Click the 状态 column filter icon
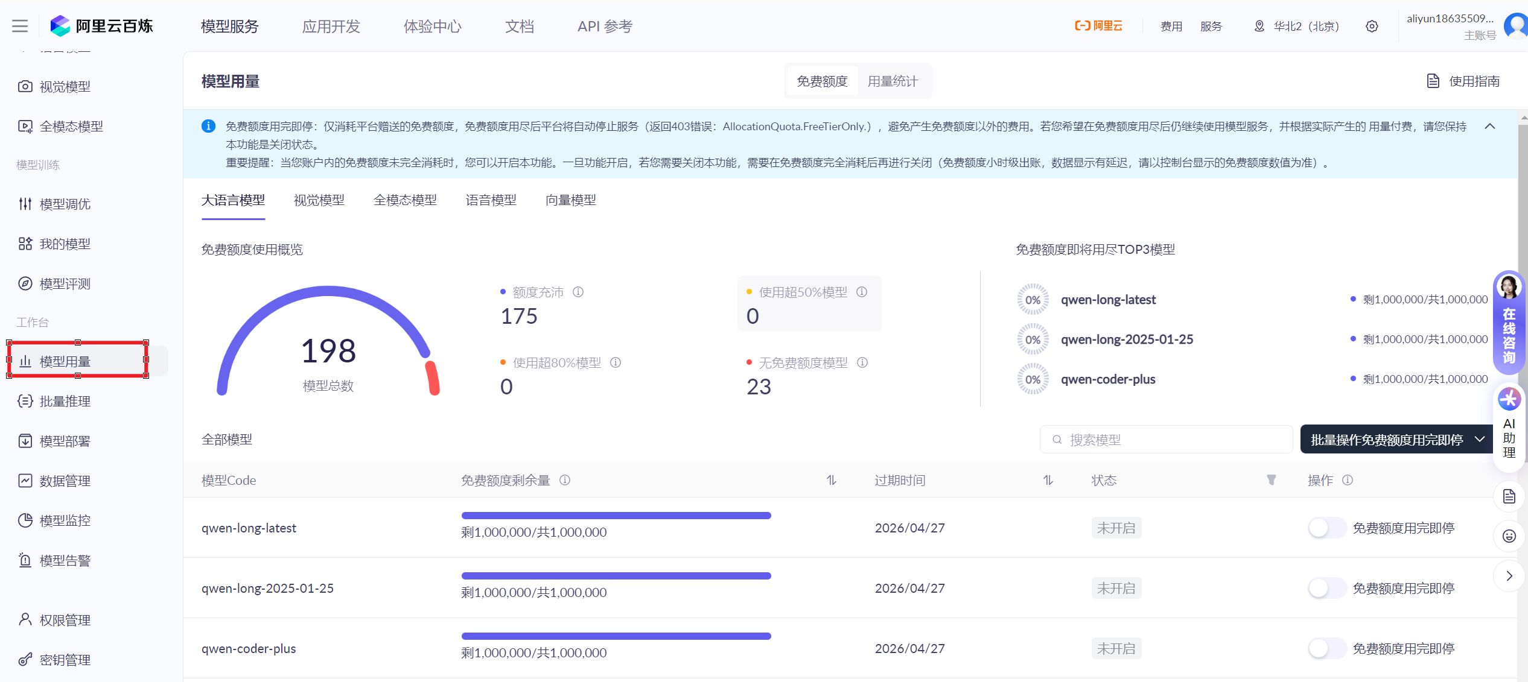The width and height of the screenshot is (1528, 682). click(1272, 480)
